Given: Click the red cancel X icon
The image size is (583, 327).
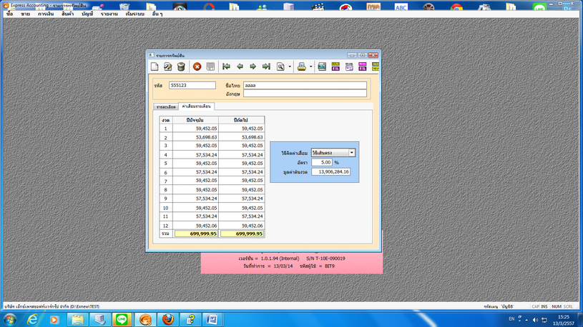Looking at the screenshot, I should point(197,66).
